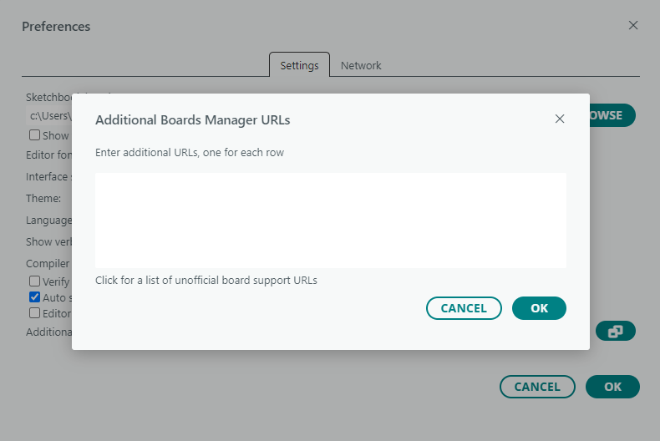Click inside the additional URLs text area
Viewport: 660px width, 441px height.
click(x=331, y=220)
